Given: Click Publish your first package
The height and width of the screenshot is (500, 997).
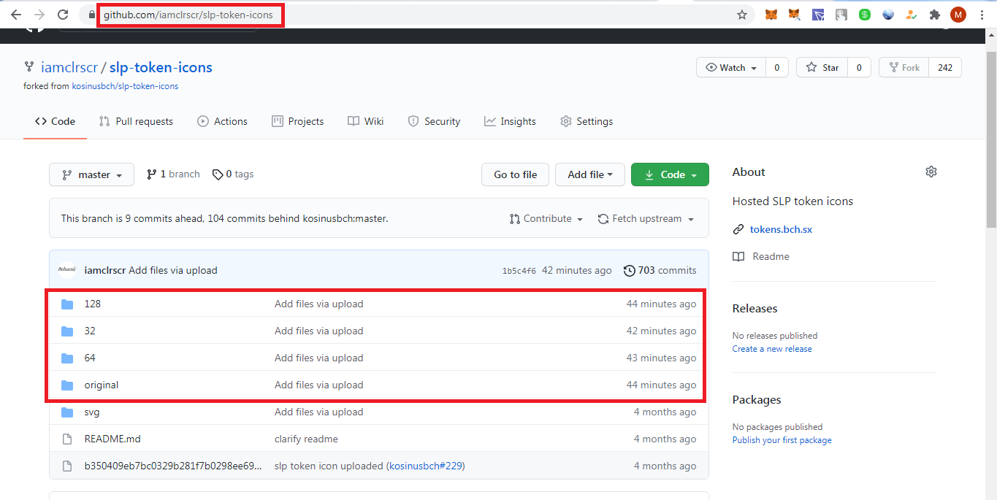Looking at the screenshot, I should click(x=782, y=440).
